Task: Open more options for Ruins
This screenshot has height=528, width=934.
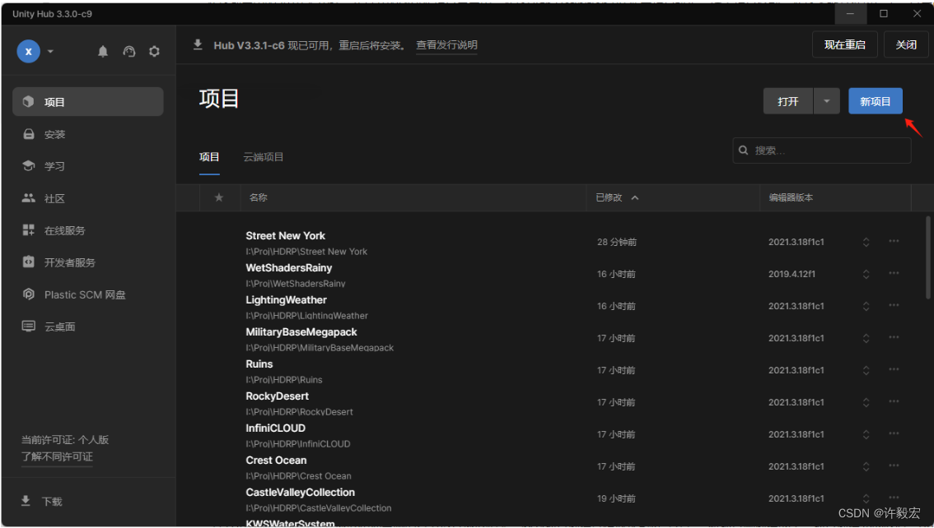Action: pos(894,369)
